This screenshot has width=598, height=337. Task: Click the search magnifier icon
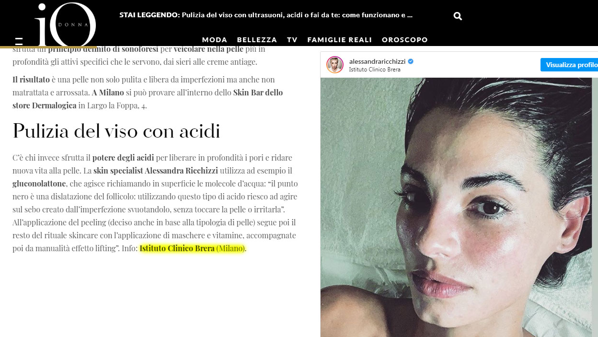click(458, 16)
